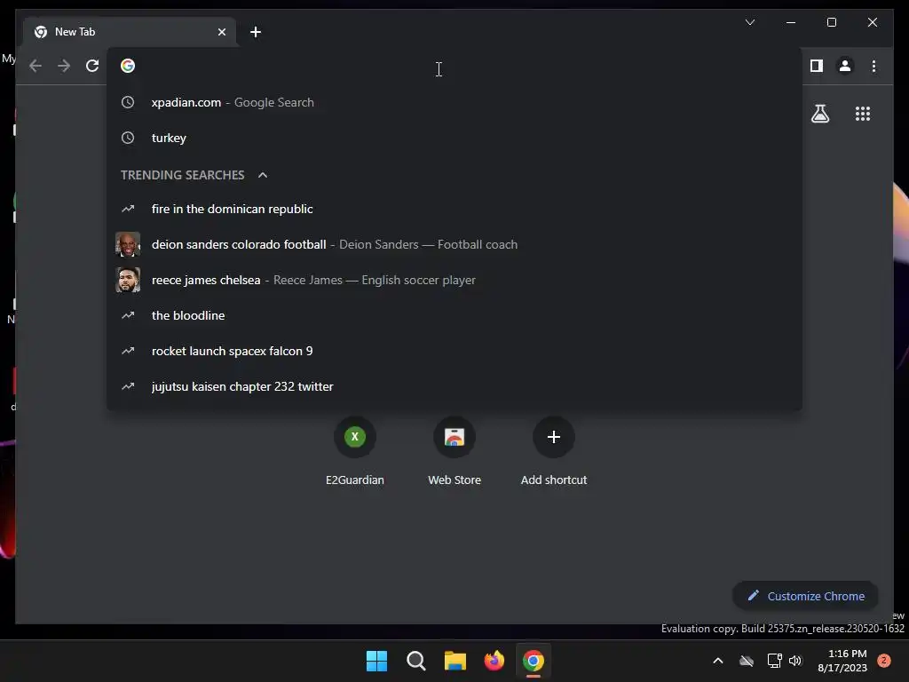Click the trending arrow icon beside the bloodline
This screenshot has width=909, height=682.
tap(128, 315)
